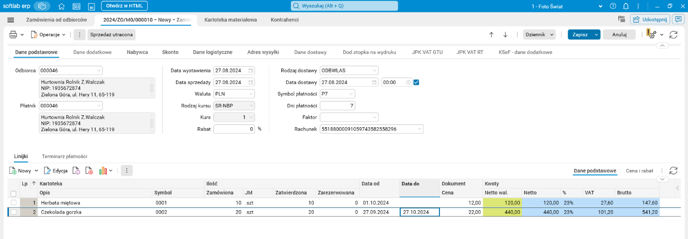Screen dimensions: 688x239
Task: Open the lines toolbar three-dot menu
Action: [x=126, y=170]
